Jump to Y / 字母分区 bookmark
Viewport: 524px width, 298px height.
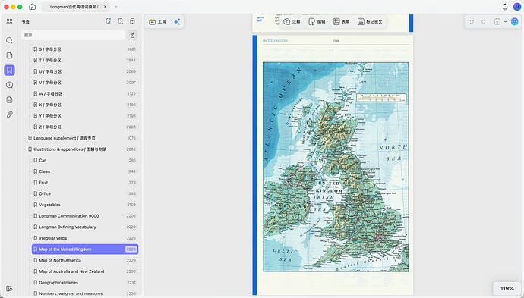[x=85, y=116]
